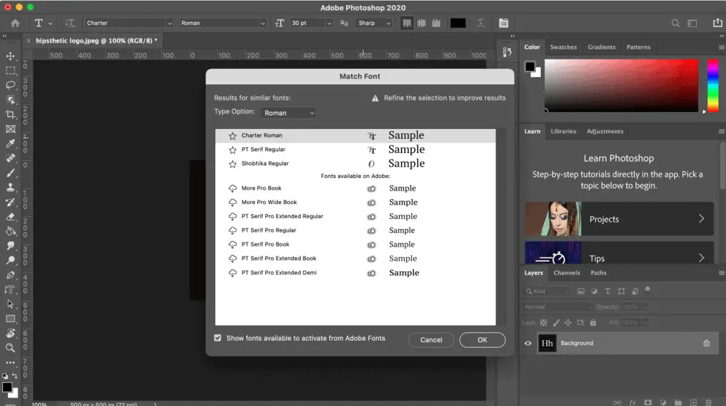Uncheck Show fonts available from Adobe Fonts

point(218,338)
